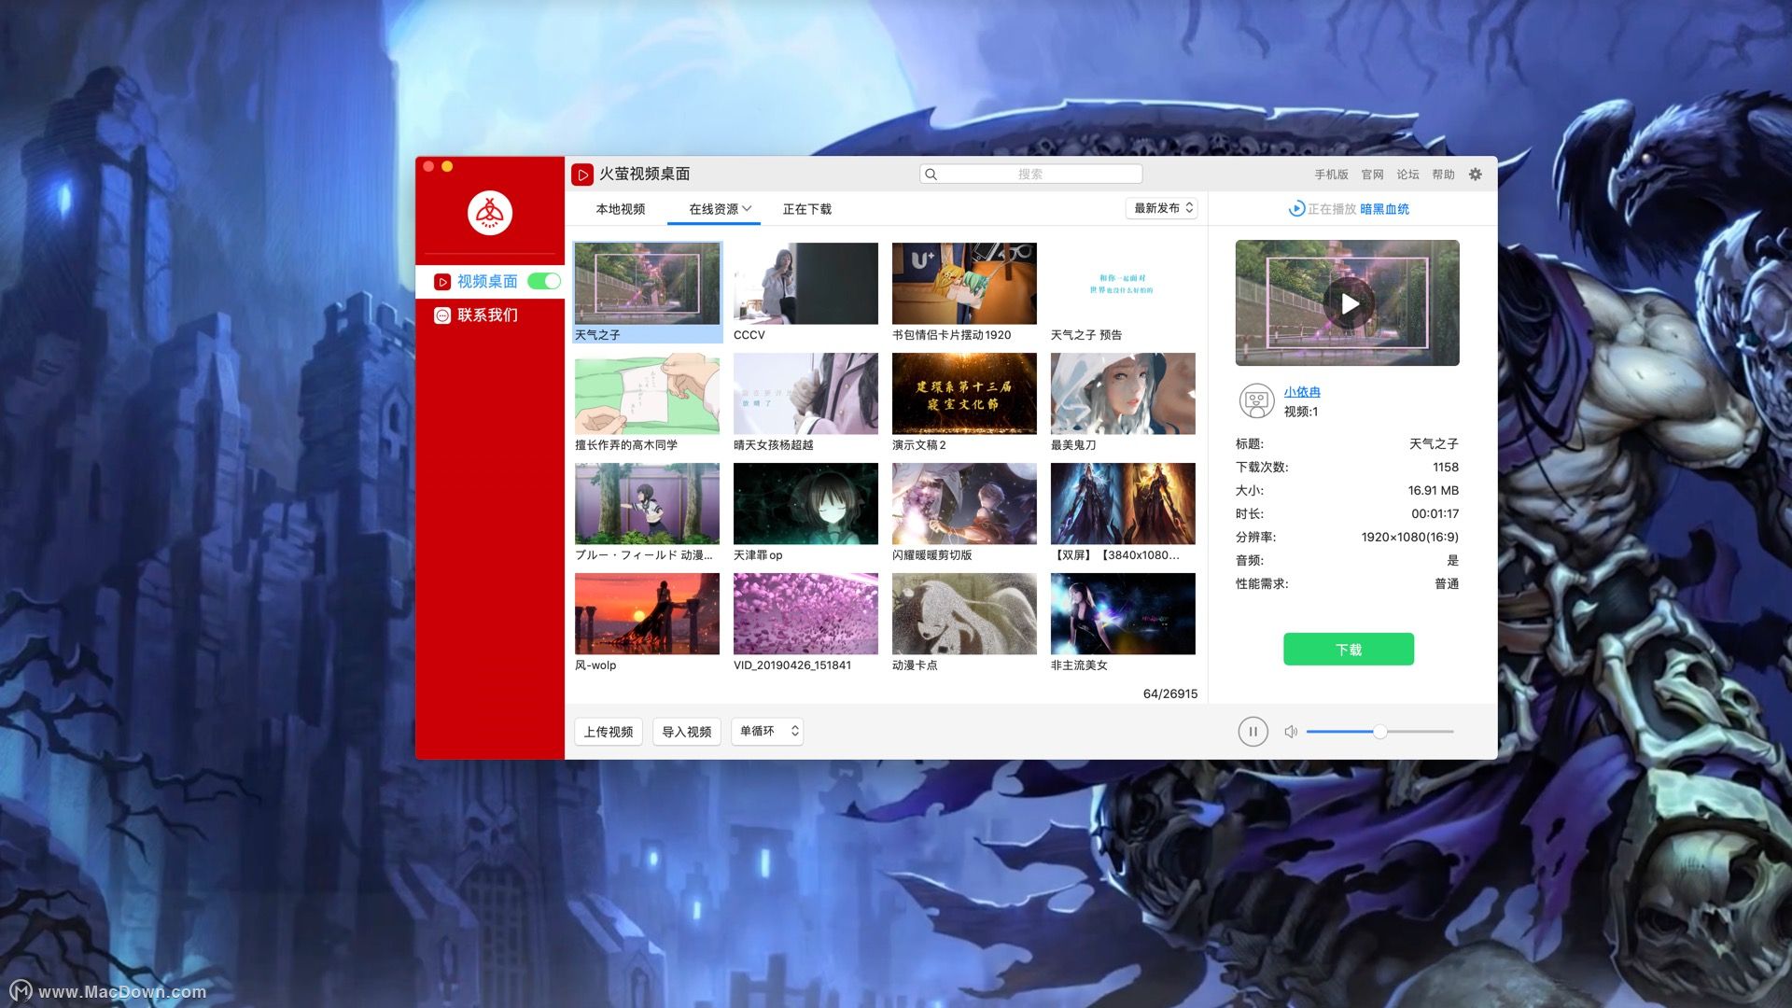This screenshot has height=1008, width=1792.
Task: Change loop mode via 单循环 dropdown
Action: 765,732
